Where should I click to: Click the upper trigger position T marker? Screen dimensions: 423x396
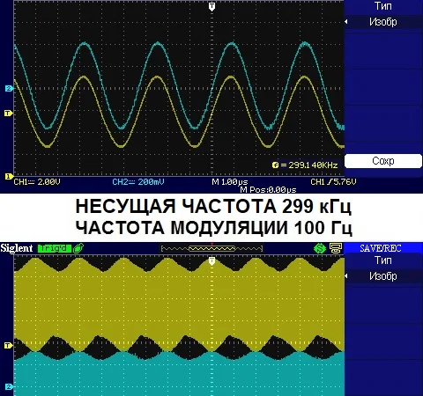click(211, 7)
